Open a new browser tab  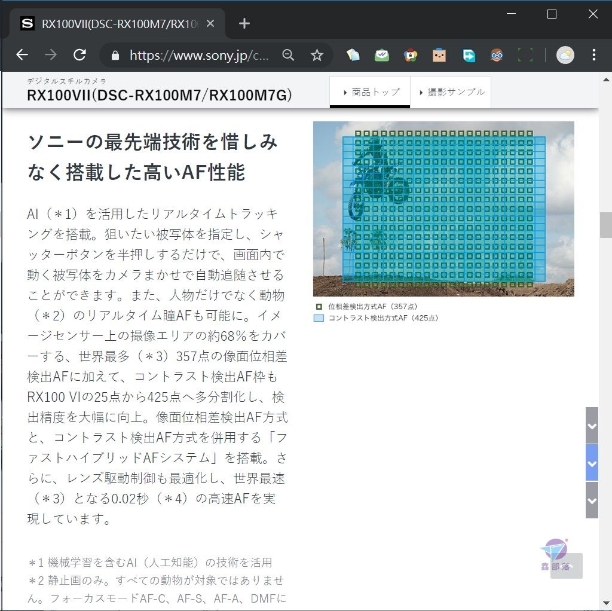[x=244, y=24]
